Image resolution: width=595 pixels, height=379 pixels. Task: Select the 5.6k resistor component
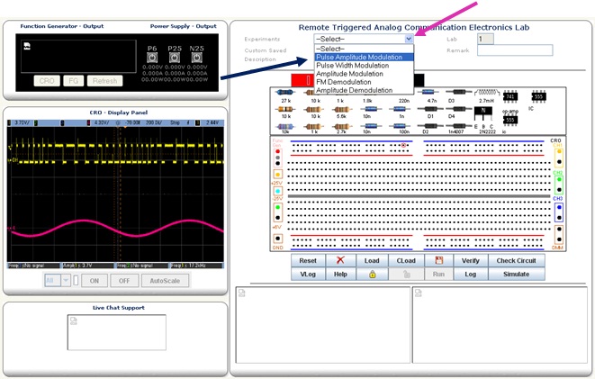pos(341,110)
